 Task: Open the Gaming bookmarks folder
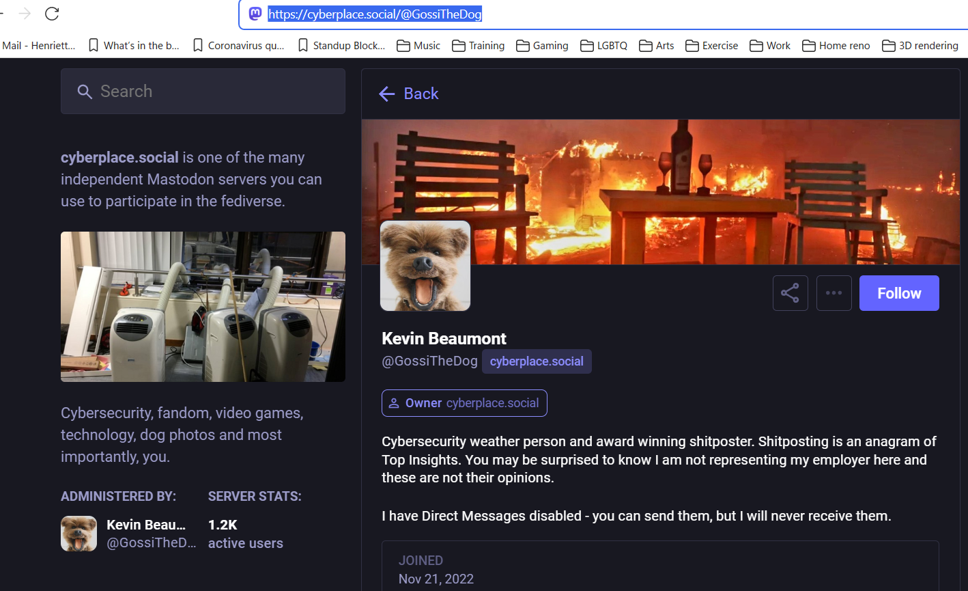[x=542, y=46]
